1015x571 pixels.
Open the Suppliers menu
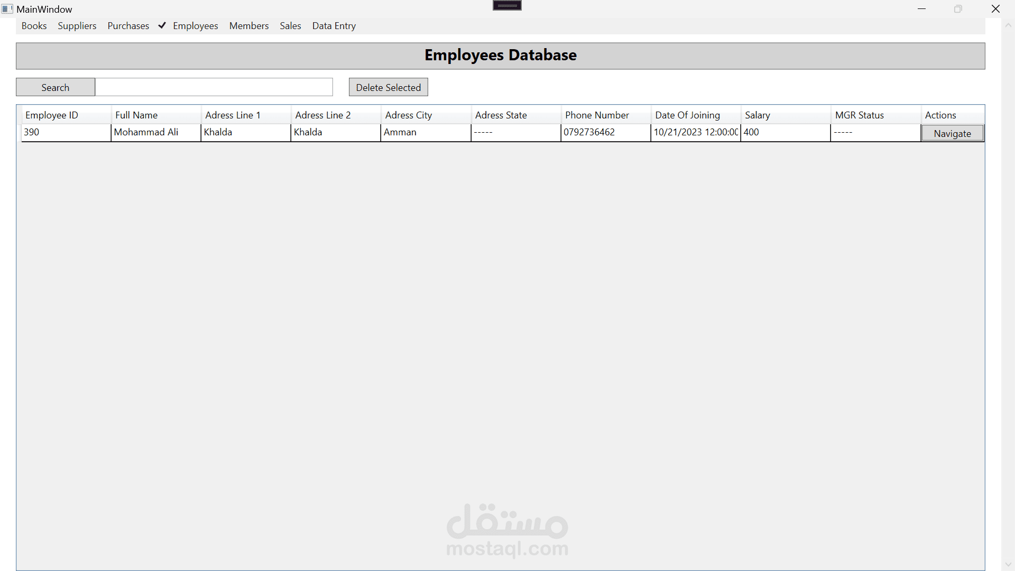pyautogui.click(x=77, y=26)
